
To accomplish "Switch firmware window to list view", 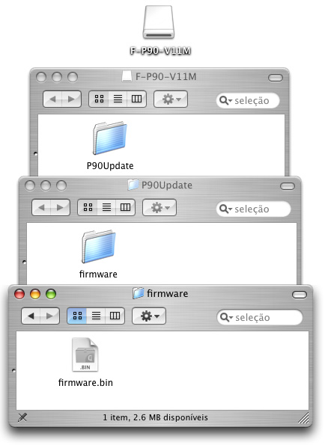I will [x=96, y=316].
